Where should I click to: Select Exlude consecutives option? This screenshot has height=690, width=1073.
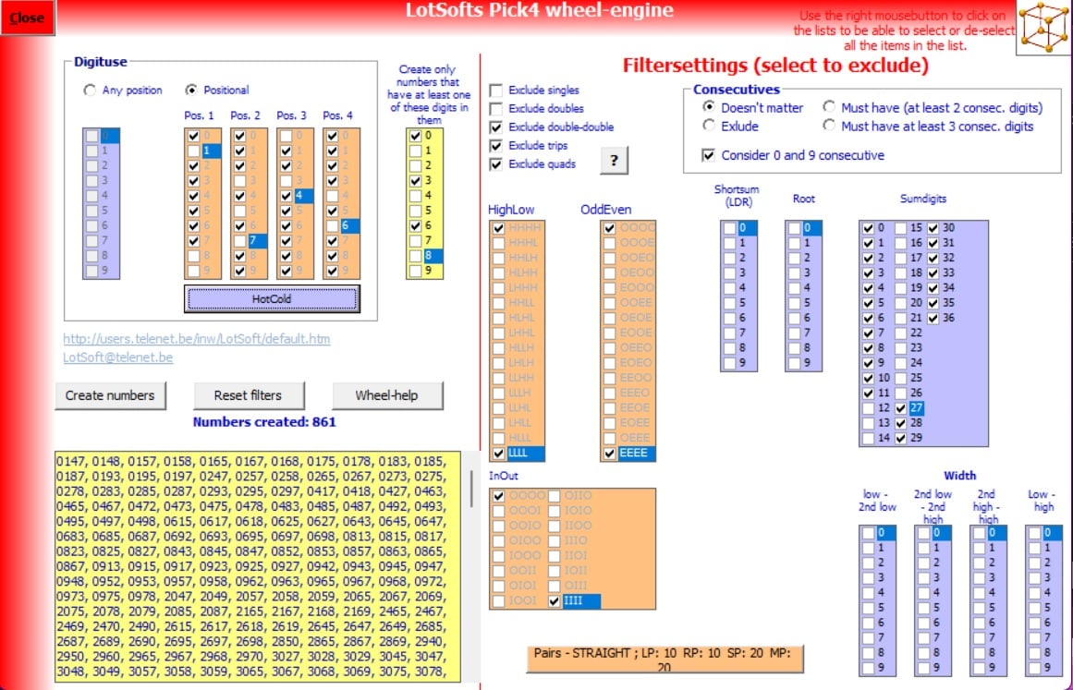point(709,125)
